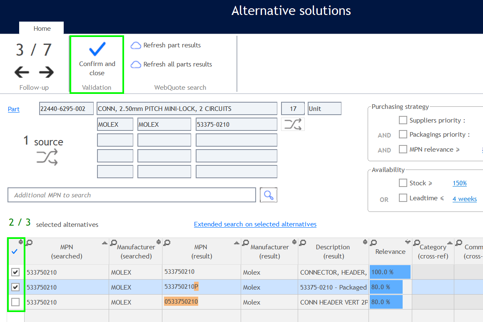The image size is (483, 322).
Task: Uncheck first row alternative 533750210
Action: click(15, 272)
